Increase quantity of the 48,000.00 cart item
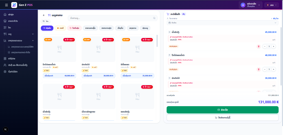283x135 pixels. click(273, 69)
